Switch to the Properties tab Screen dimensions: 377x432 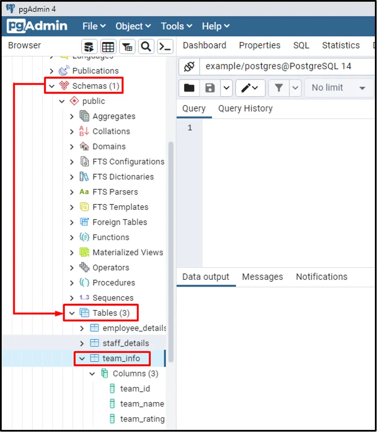point(260,45)
